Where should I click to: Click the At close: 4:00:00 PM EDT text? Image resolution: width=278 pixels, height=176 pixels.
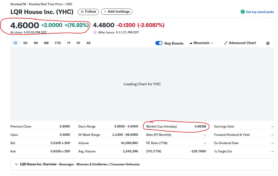29,32
